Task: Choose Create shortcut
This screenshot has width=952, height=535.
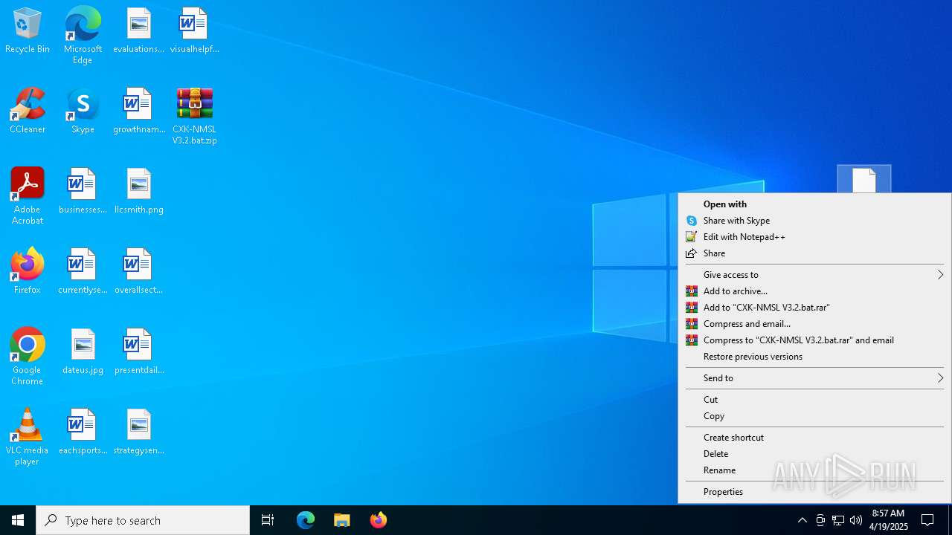Action: click(814, 438)
